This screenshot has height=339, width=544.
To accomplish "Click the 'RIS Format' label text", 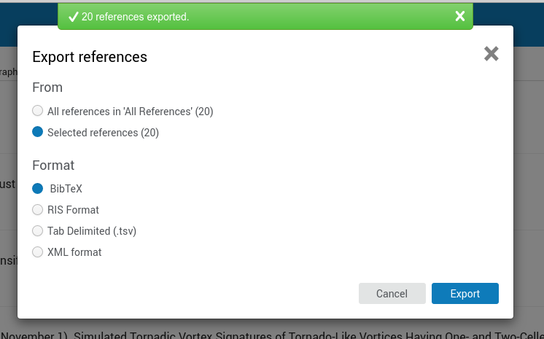I will click(73, 210).
